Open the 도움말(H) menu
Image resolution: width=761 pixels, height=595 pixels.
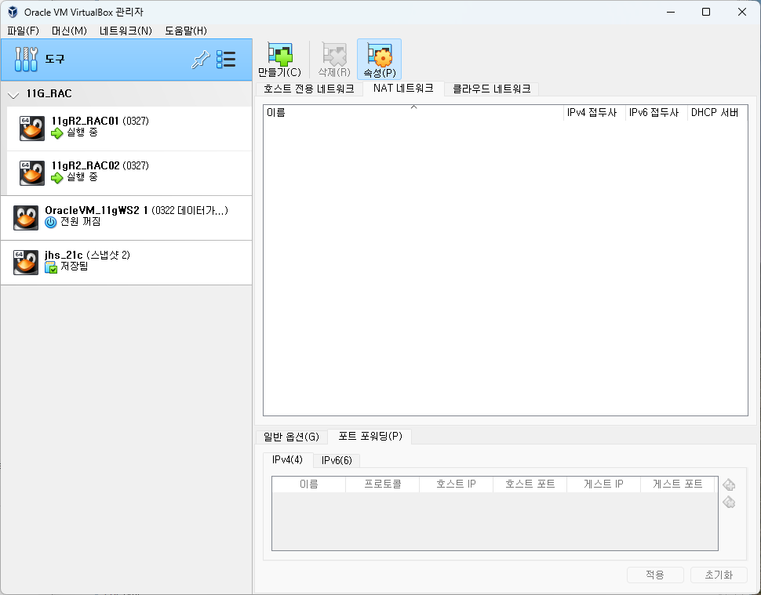coord(186,31)
